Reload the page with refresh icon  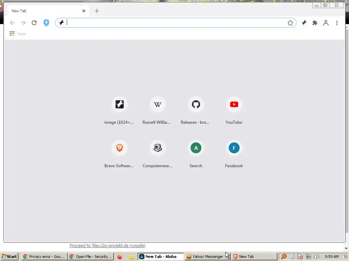[x=34, y=23]
